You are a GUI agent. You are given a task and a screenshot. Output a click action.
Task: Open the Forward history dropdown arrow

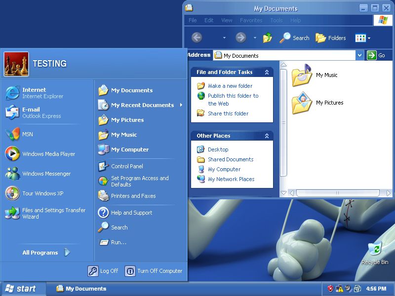(x=255, y=38)
